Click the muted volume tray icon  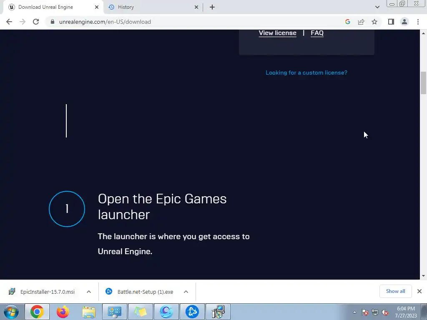click(385, 312)
